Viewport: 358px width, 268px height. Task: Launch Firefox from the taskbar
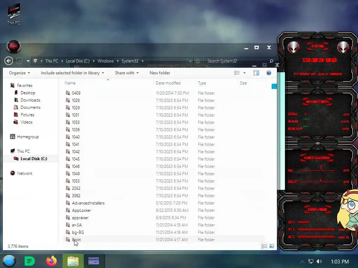coord(51,261)
